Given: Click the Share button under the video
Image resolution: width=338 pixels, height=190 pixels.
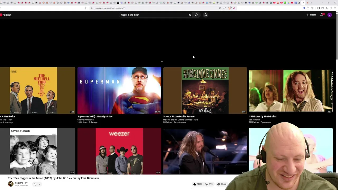Looking at the screenshot, I should tap(222, 184).
